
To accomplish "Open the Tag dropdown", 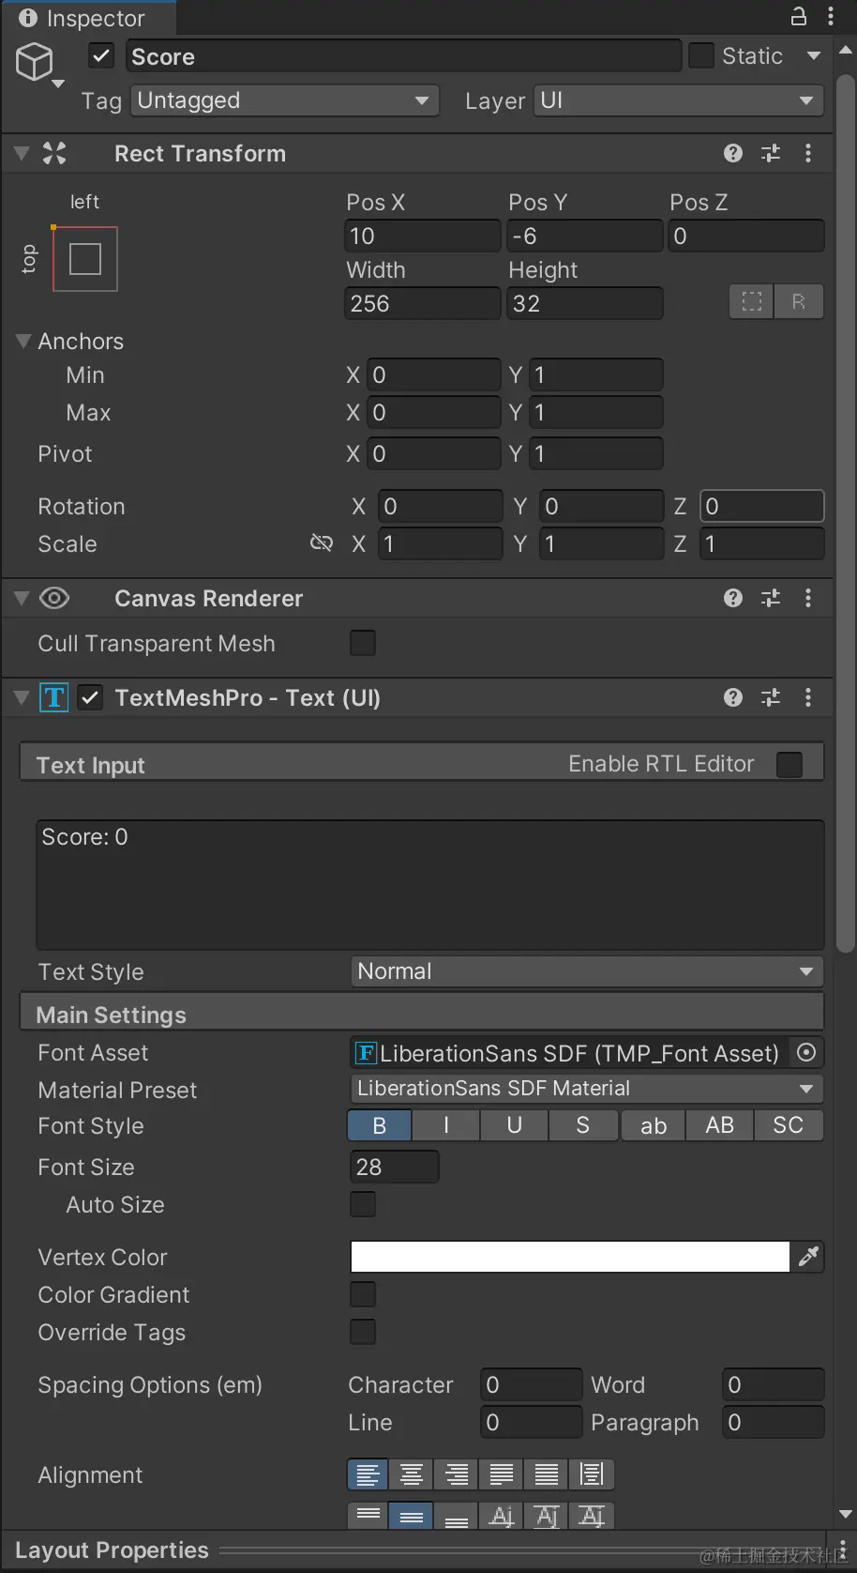I will (x=284, y=100).
